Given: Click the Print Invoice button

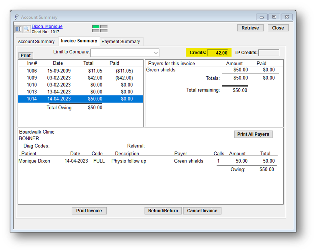Looking at the screenshot, I should [89, 211].
